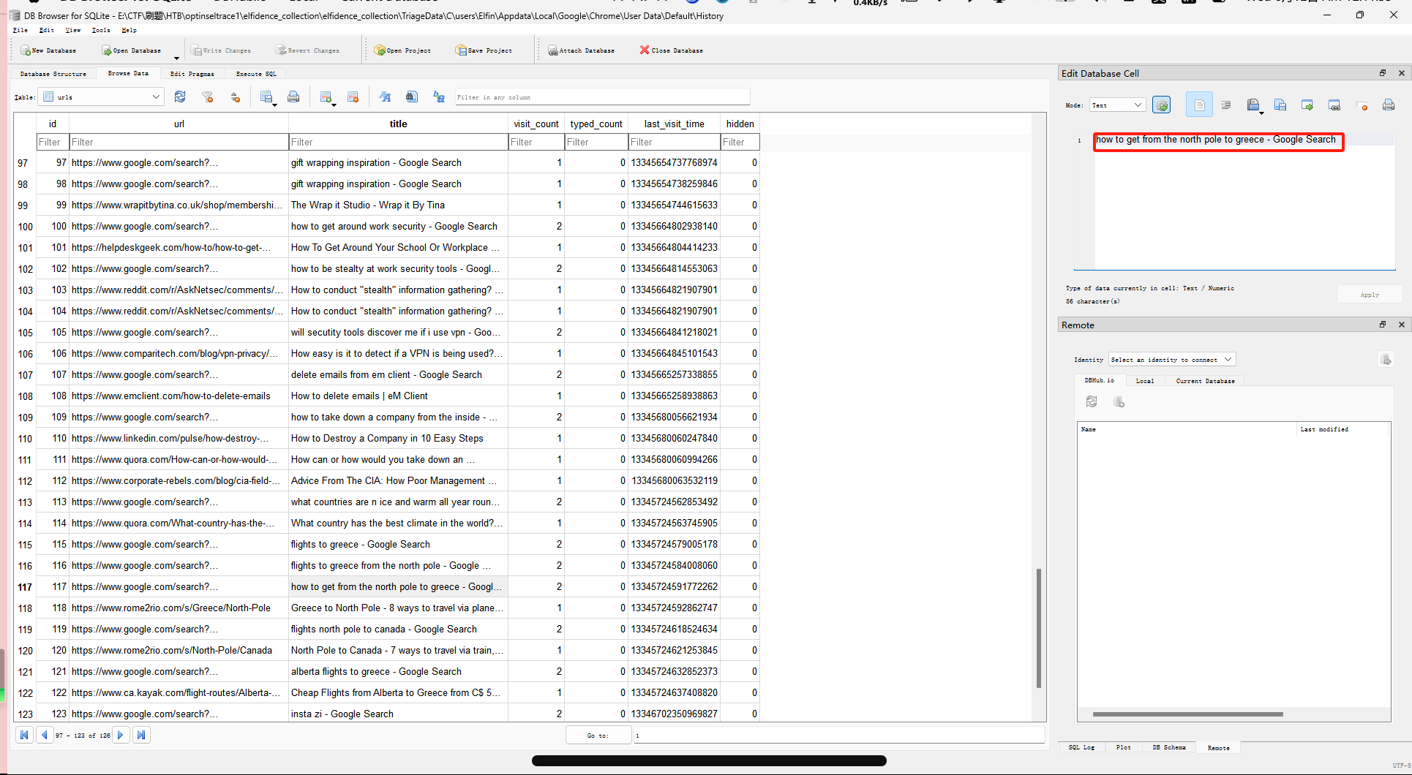Toggle auto-indent formatting in cell editor

tap(1226, 105)
